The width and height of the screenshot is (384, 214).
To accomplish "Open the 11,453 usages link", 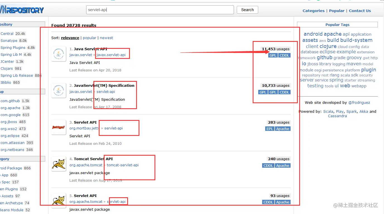I will pos(276,49).
